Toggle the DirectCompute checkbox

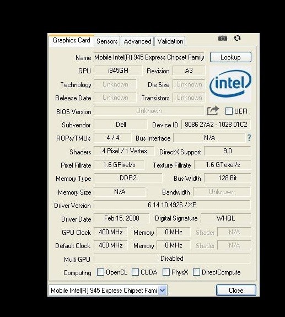(x=196, y=272)
